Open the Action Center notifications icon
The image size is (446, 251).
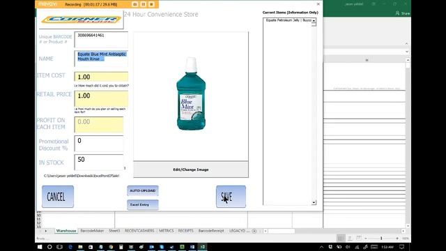[x=402, y=247]
